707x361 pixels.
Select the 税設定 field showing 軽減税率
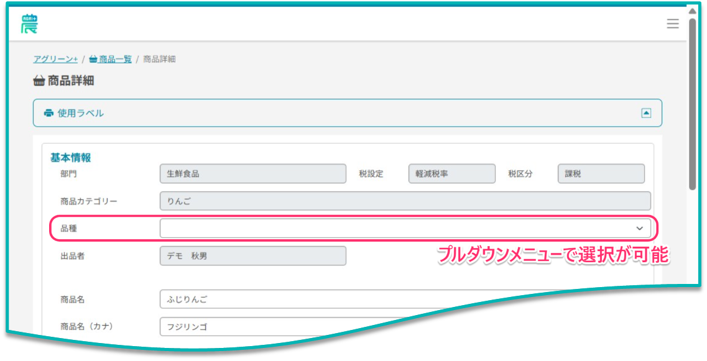click(x=451, y=174)
